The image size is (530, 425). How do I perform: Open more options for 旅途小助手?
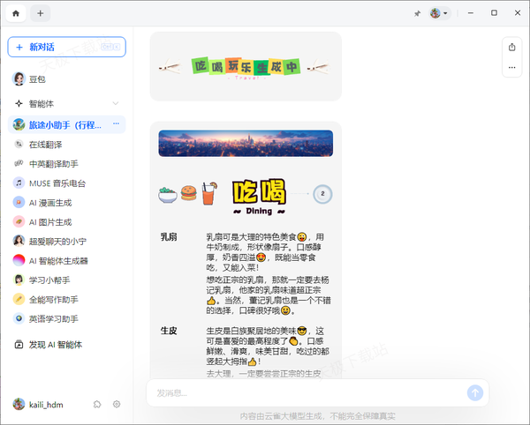point(116,124)
